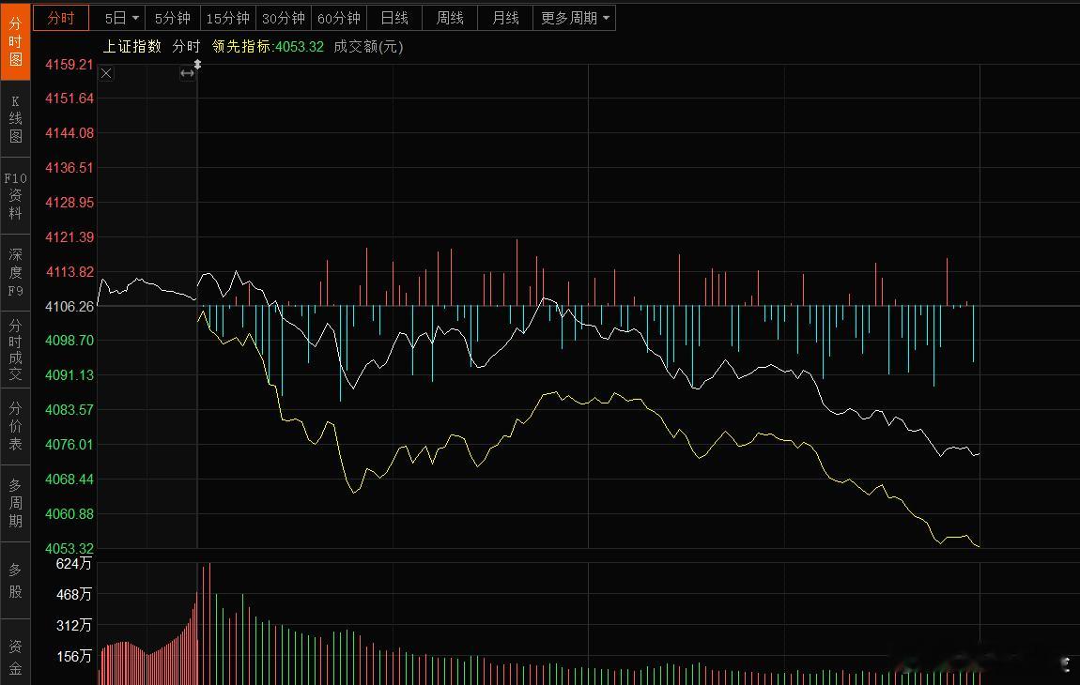The image size is (1080, 685).
Task: Open the 深度F9 sidebar tab
Action: (x=15, y=273)
